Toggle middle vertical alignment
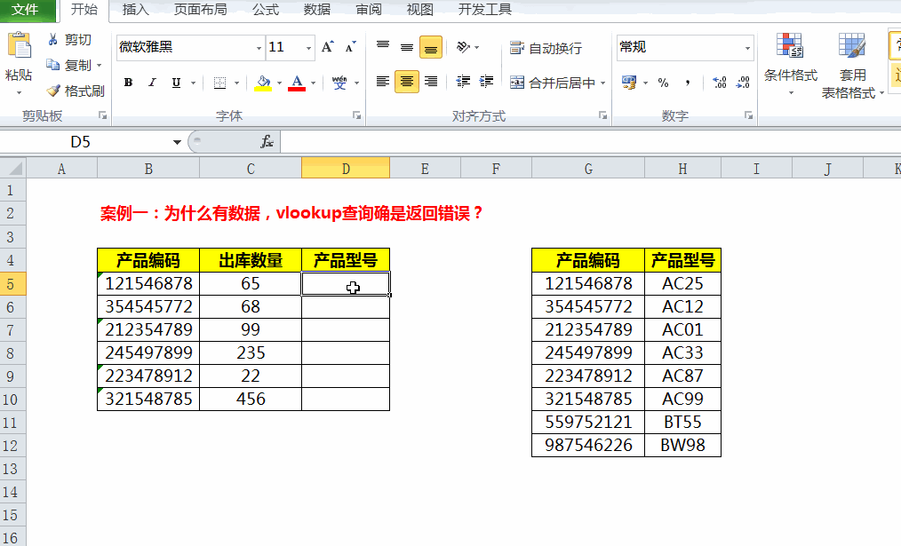901x546 pixels. [x=407, y=47]
